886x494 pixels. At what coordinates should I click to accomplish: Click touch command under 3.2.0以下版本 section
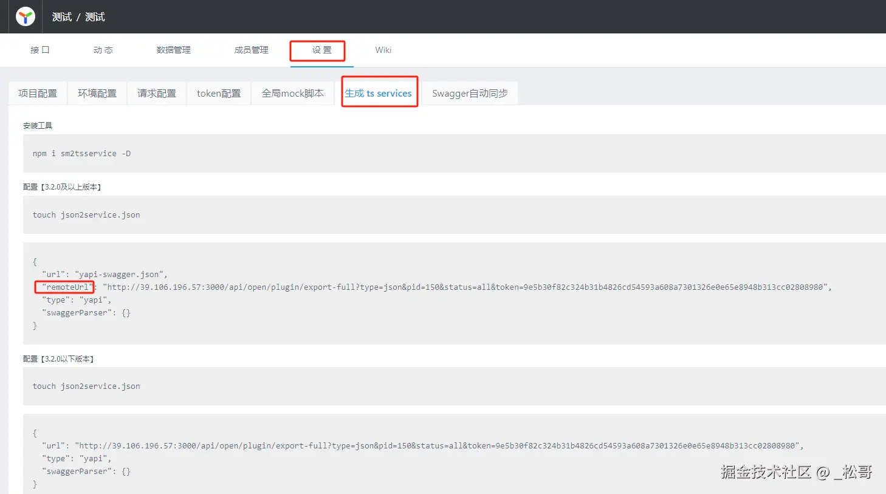(x=86, y=386)
